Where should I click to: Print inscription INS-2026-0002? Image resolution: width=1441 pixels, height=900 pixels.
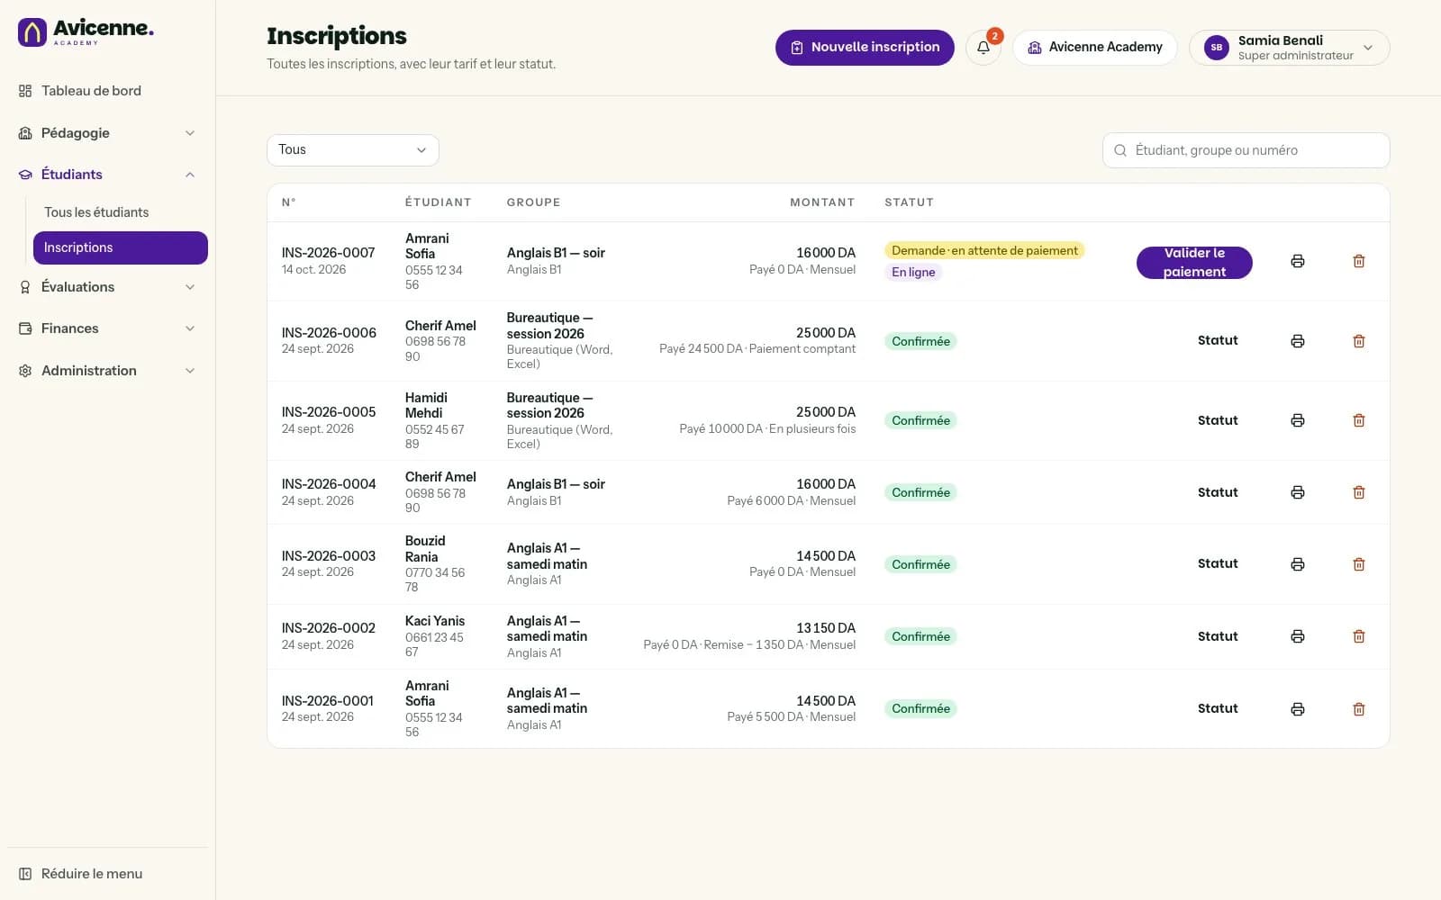click(x=1297, y=636)
